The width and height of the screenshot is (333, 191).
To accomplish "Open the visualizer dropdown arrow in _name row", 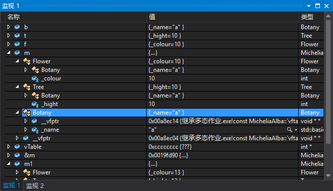I will click(x=296, y=130).
